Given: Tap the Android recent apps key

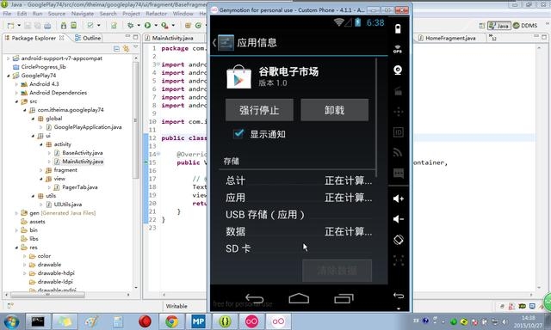Looking at the screenshot, I should pyautogui.click(x=344, y=299).
